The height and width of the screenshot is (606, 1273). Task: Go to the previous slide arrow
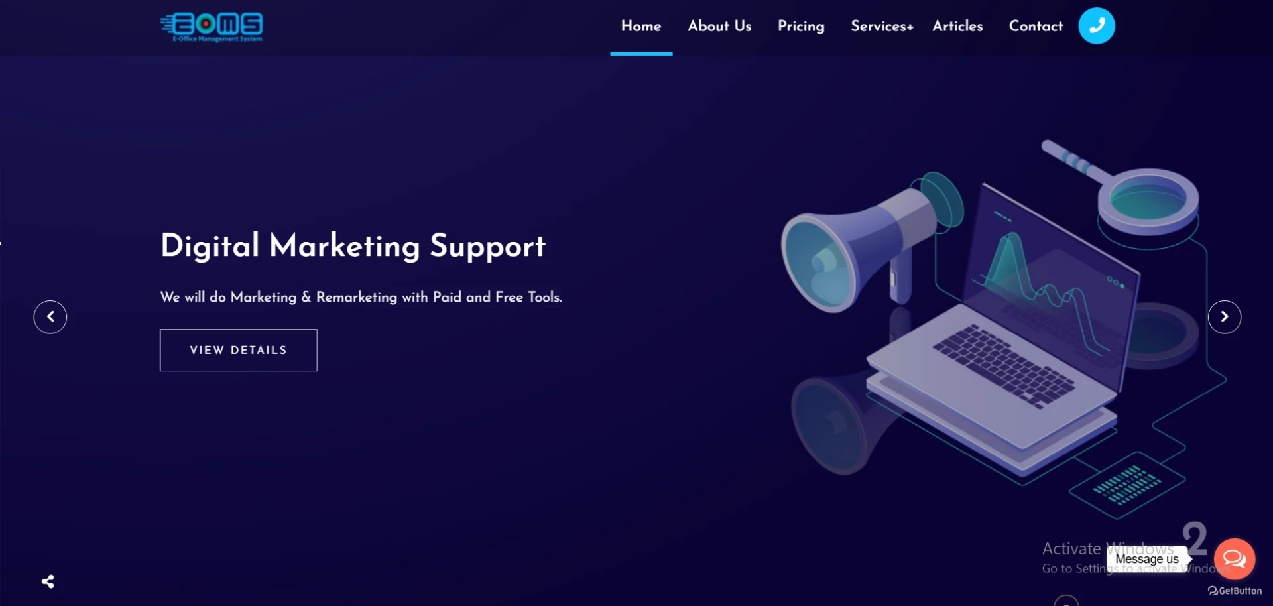coord(50,317)
